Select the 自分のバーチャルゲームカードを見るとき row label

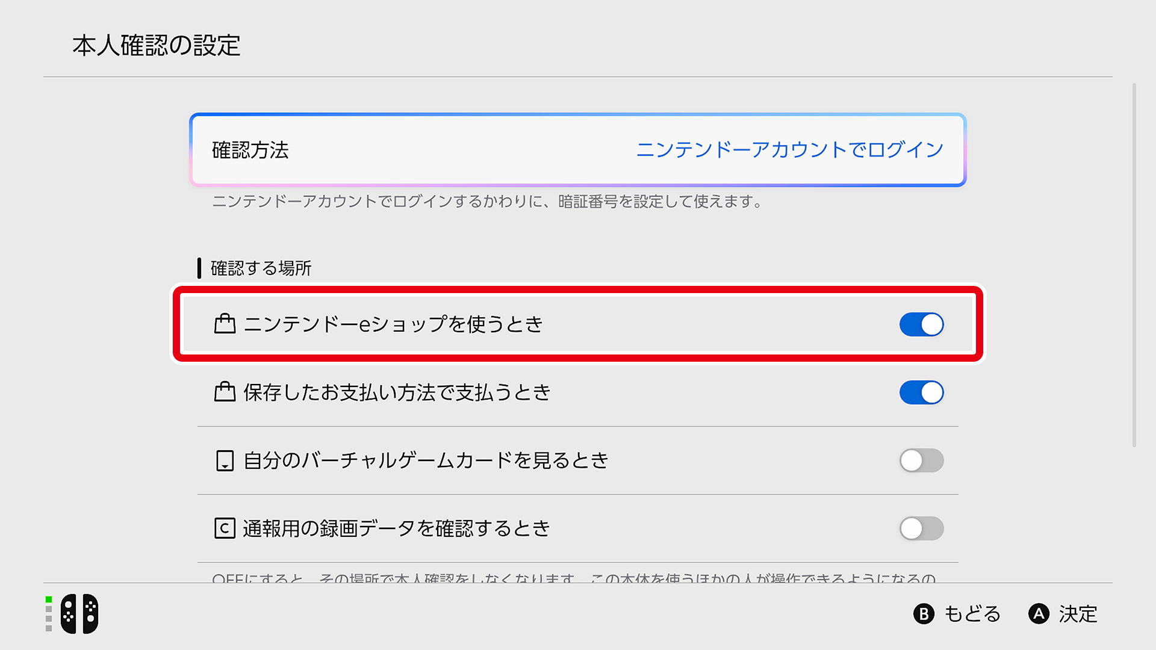(426, 460)
